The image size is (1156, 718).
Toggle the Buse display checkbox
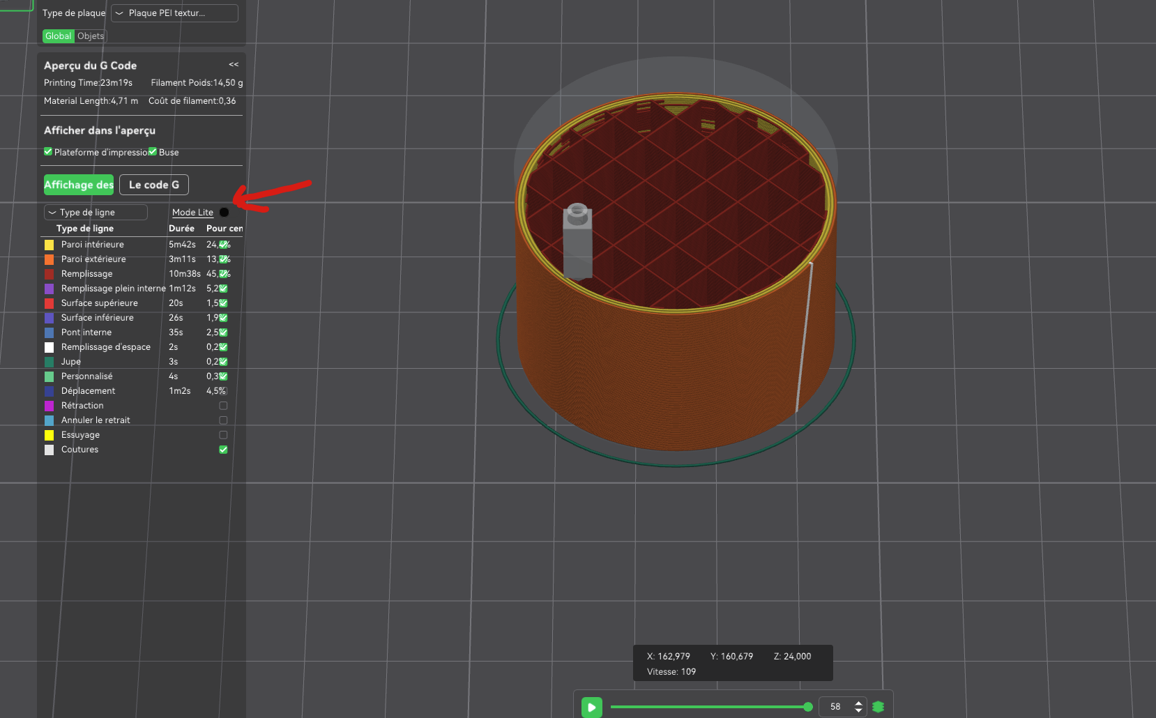click(x=153, y=151)
